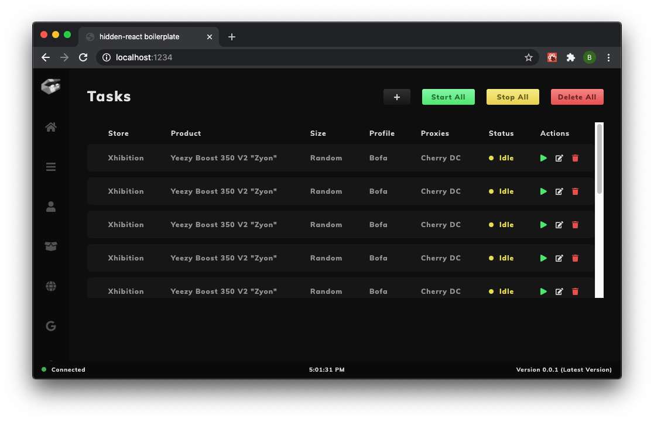Delete the second task using its trash icon

tap(575, 191)
